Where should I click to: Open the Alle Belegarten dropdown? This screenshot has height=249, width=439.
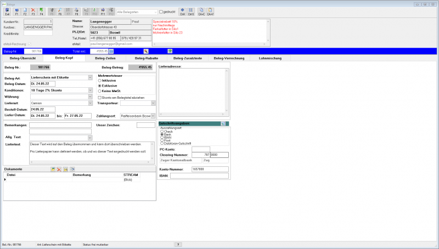[156, 12]
